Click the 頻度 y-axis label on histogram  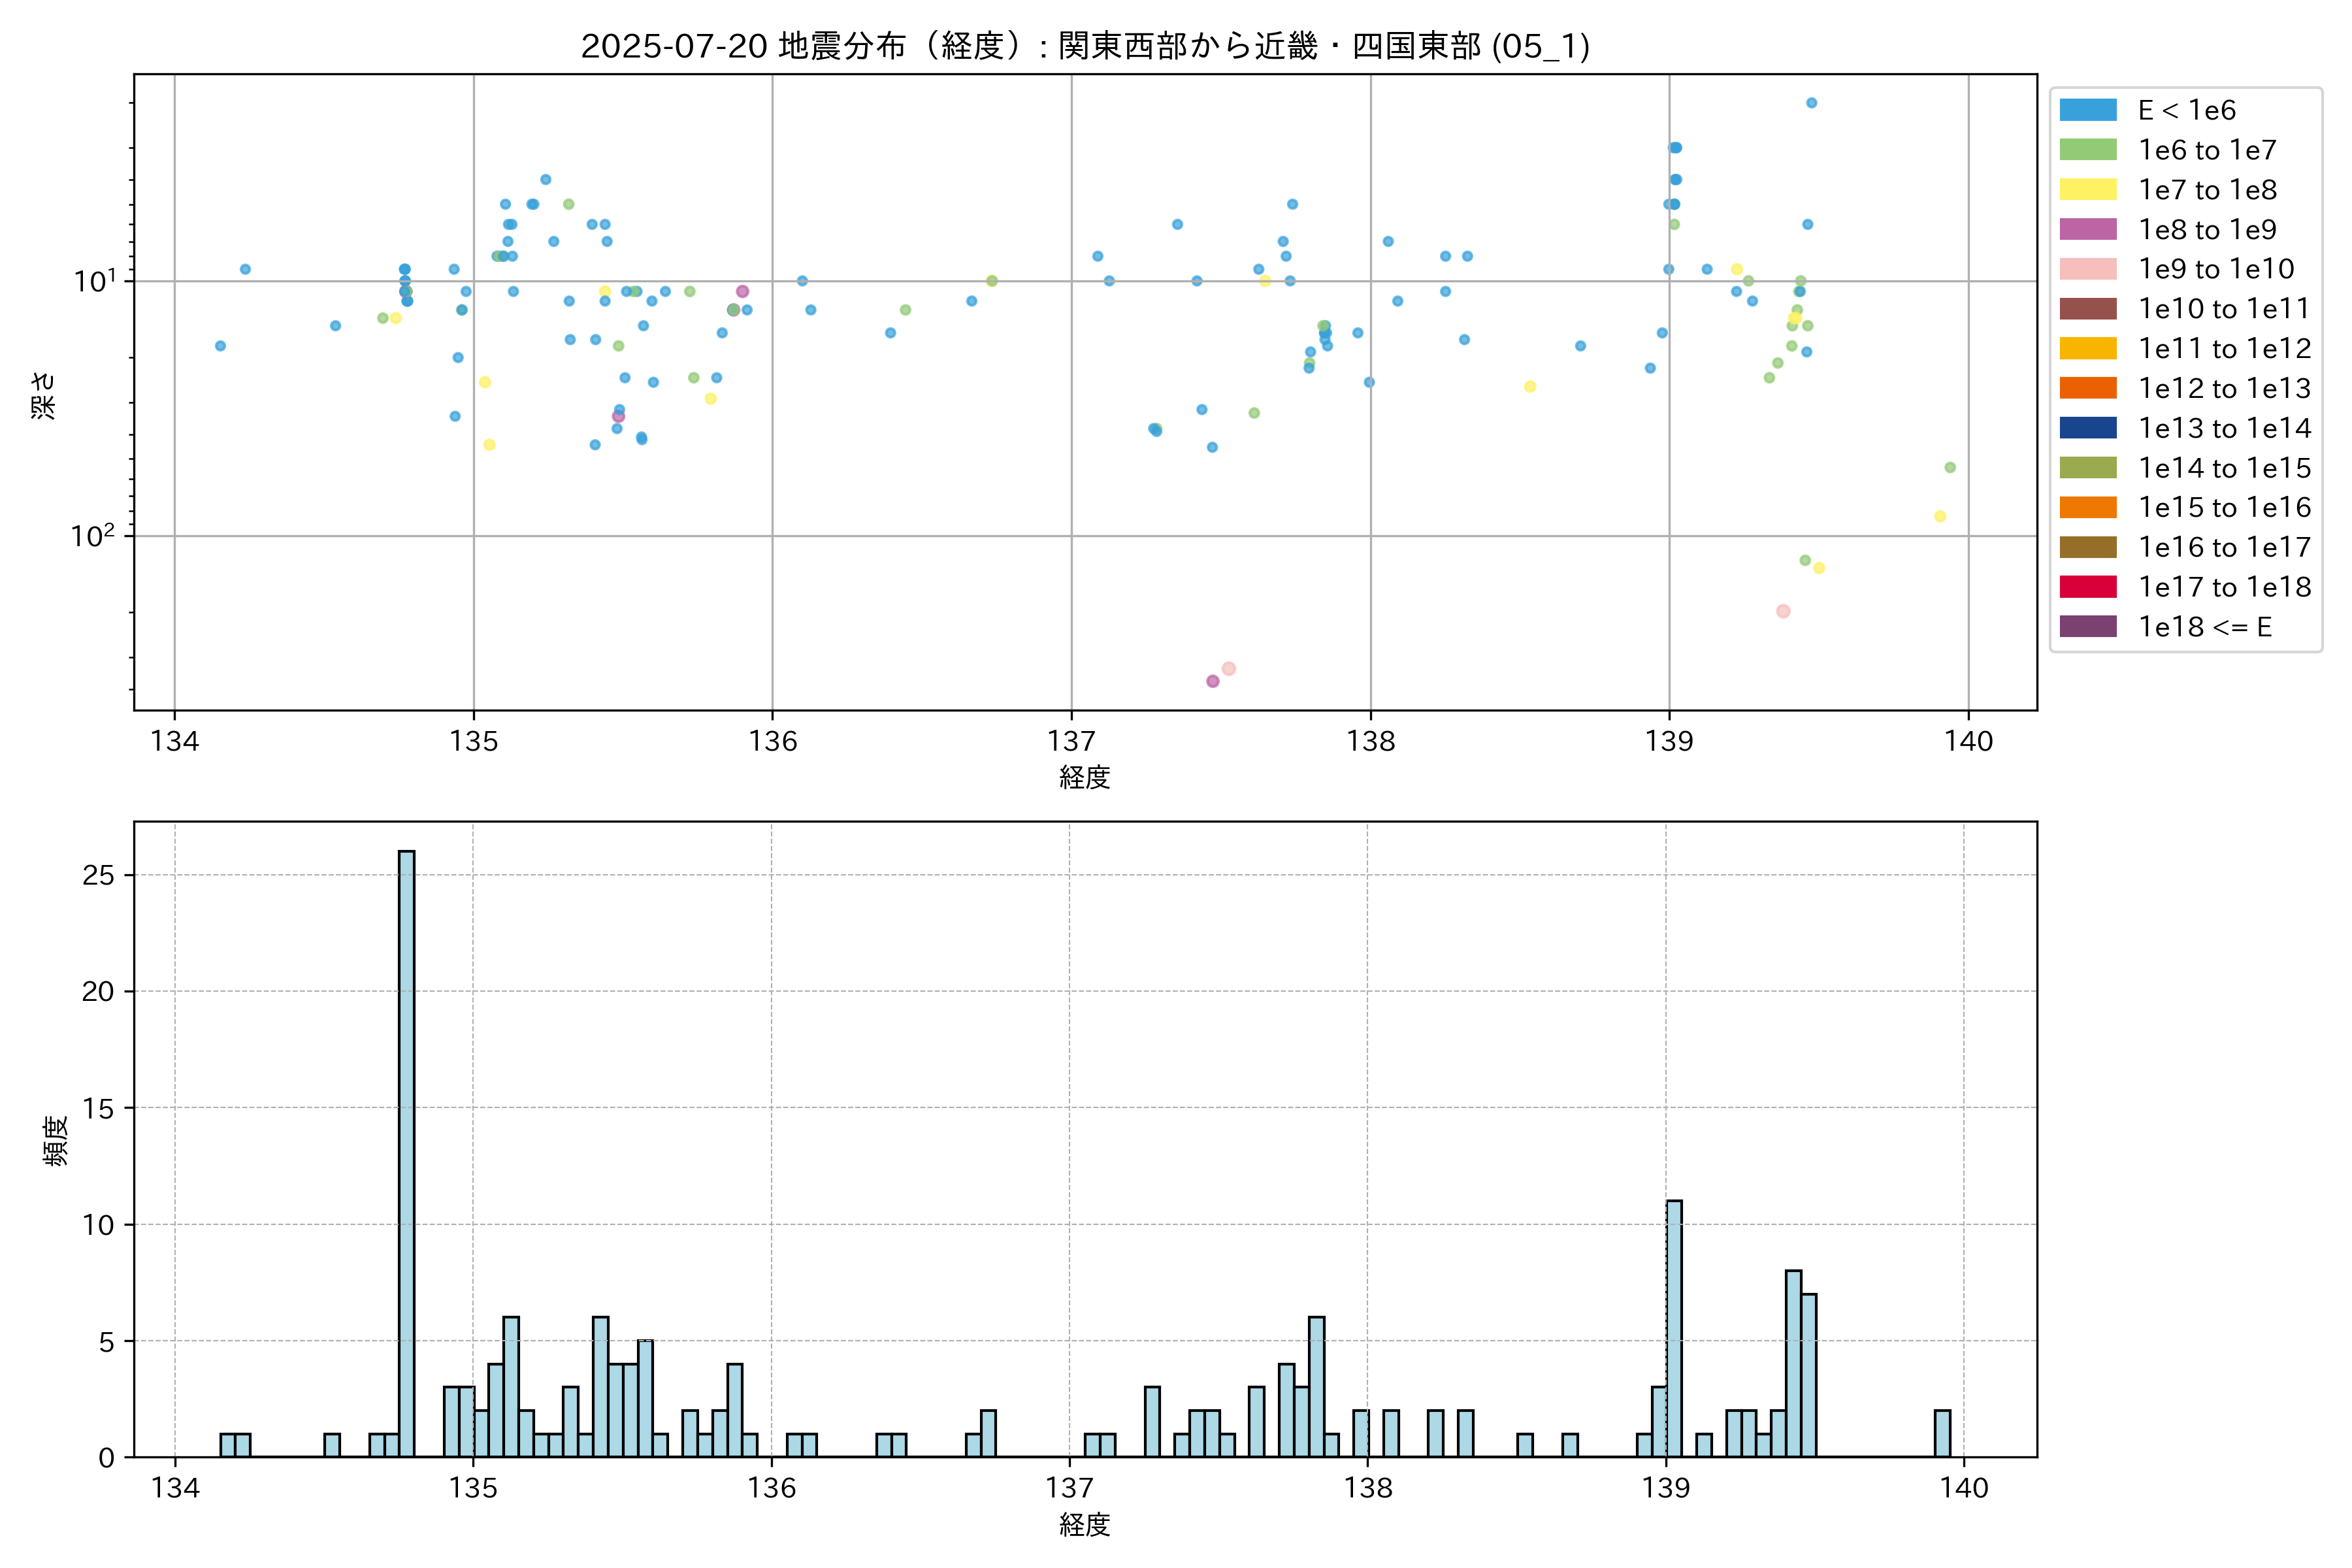pos(56,1140)
